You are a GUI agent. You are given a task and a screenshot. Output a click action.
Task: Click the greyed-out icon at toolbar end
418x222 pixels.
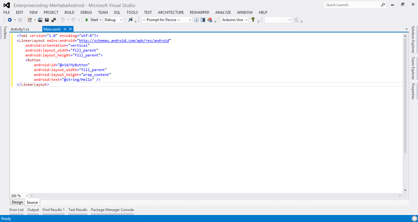pos(296,20)
